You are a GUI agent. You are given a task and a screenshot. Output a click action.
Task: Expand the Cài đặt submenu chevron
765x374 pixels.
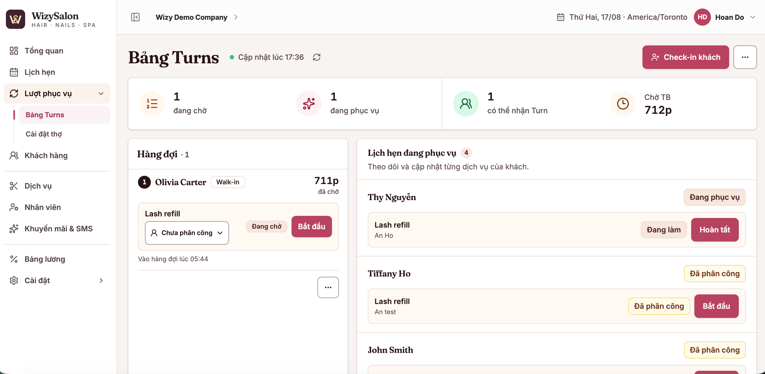tap(101, 280)
